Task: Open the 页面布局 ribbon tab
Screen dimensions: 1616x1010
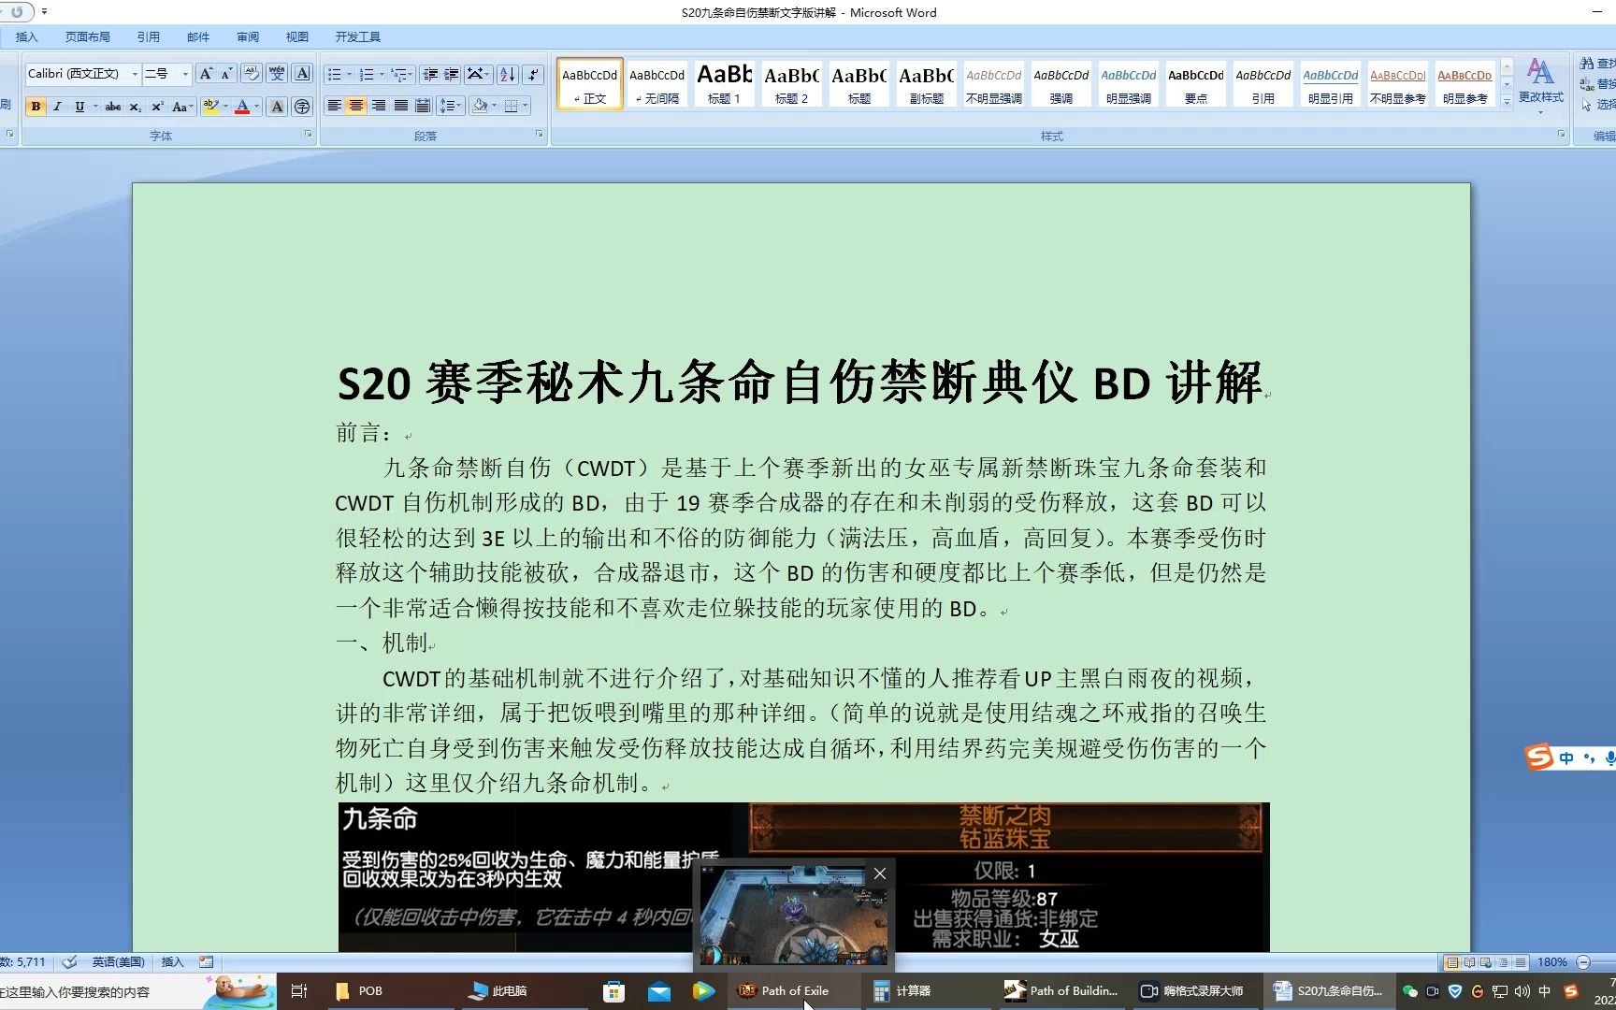Action: (88, 36)
